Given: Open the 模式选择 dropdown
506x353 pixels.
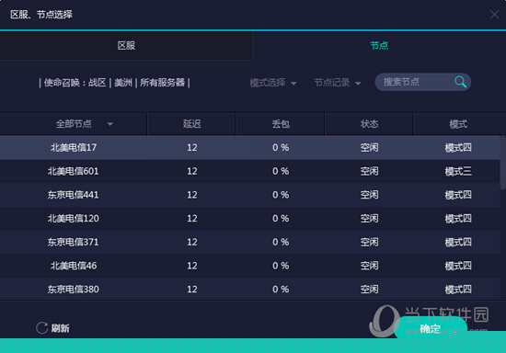Looking at the screenshot, I should pos(273,83).
